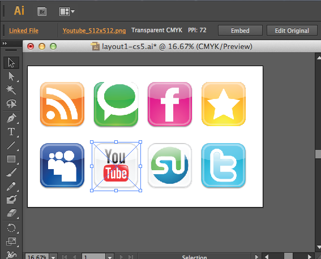
Task: Select the Pencil tool
Action: coord(11,186)
